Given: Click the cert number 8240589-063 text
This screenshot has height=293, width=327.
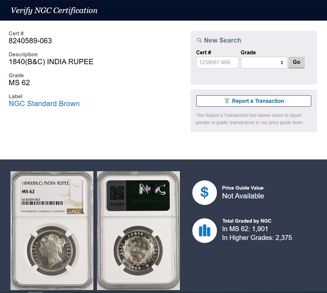Looking at the screenshot, I should click(x=30, y=41).
